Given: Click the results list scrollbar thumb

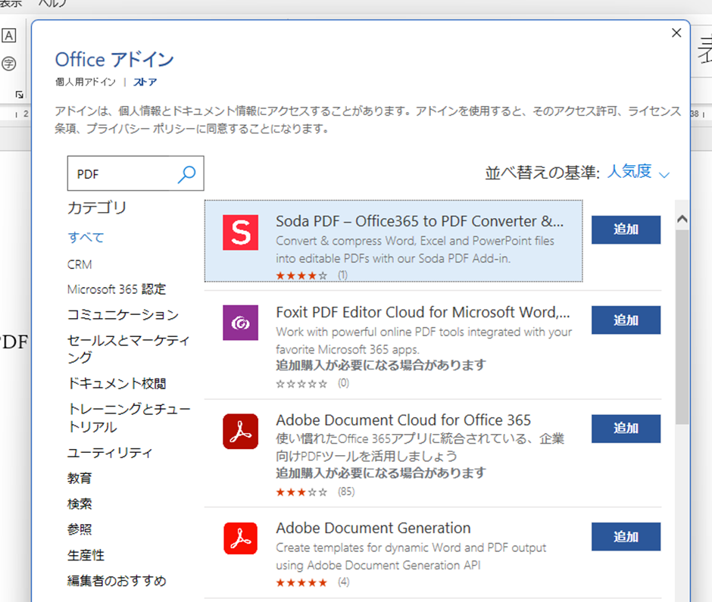Looking at the screenshot, I should pyautogui.click(x=682, y=327).
